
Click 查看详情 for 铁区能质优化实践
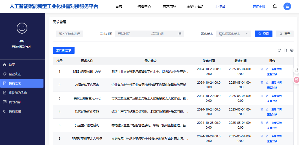click(276, 109)
